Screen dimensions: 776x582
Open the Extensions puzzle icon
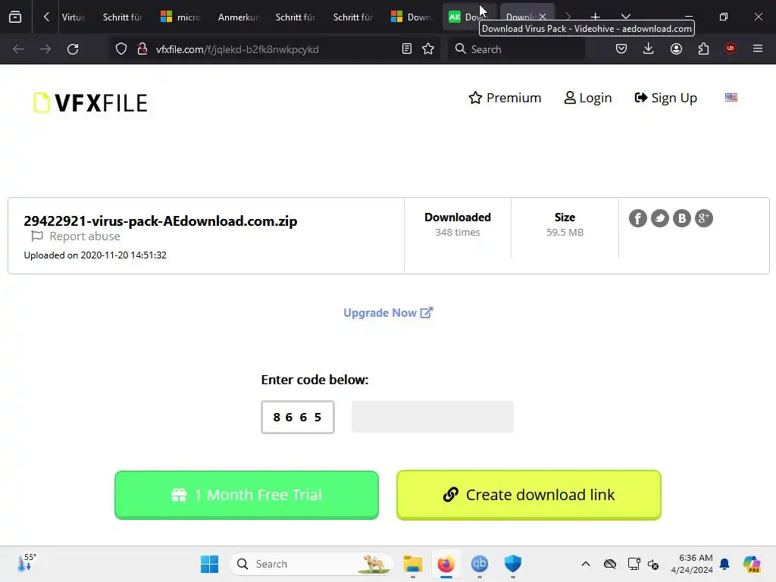pyautogui.click(x=703, y=49)
